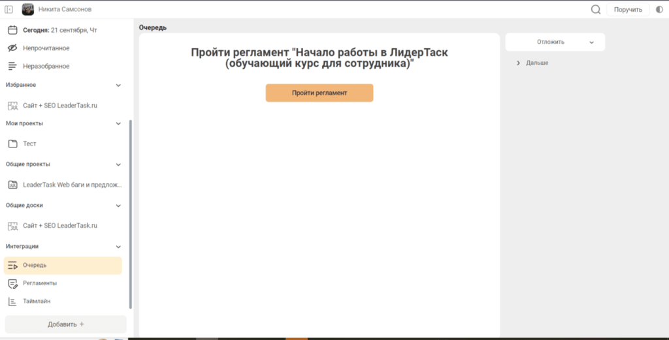
Task: Collapse the Общие доски chevron
Action: click(118, 206)
